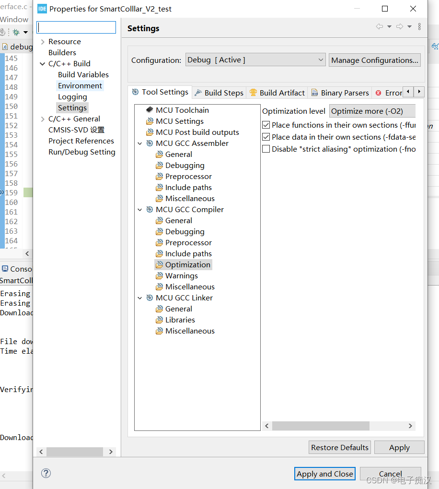Screen dimensions: 439x489
Task: Click the Restore Defaults button
Action: pyautogui.click(x=339, y=447)
